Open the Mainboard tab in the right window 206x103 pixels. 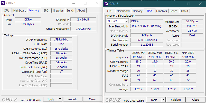point(123,11)
